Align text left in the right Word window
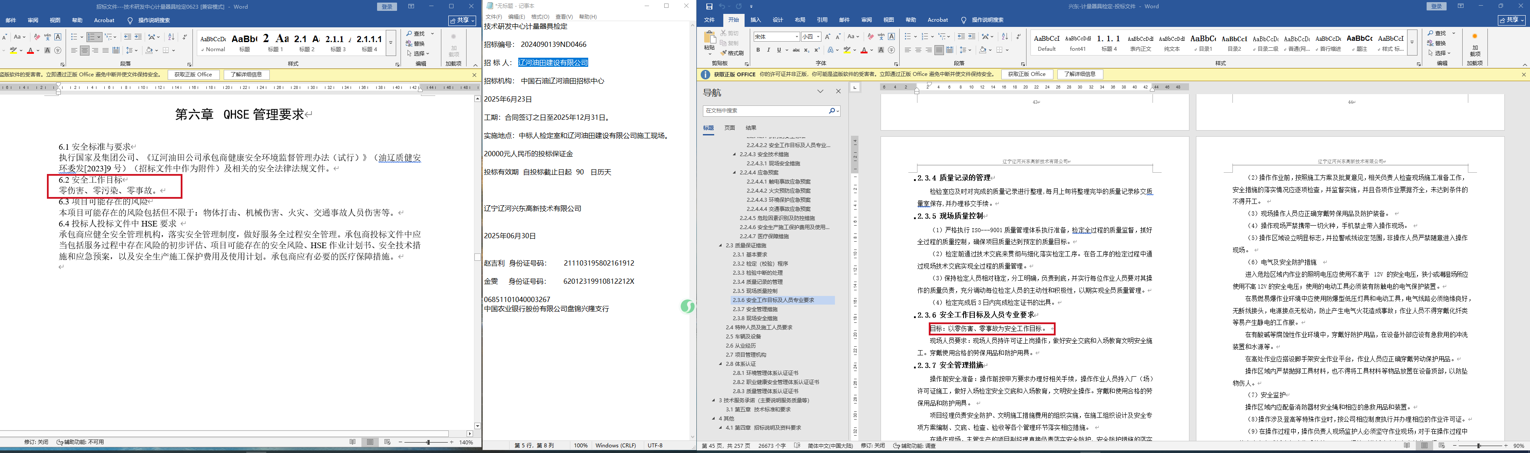This screenshot has width=1530, height=453. 907,50
